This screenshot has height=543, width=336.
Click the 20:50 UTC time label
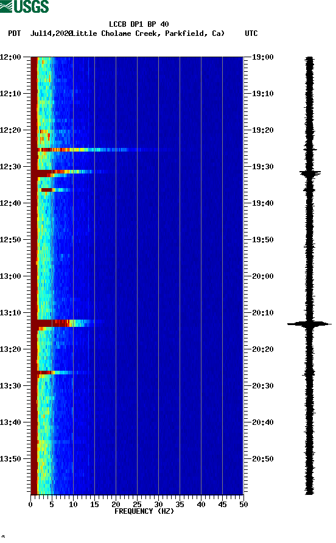click(262, 459)
